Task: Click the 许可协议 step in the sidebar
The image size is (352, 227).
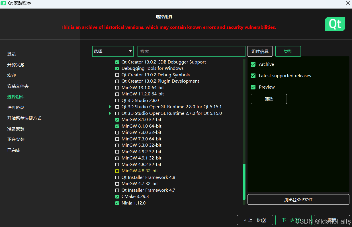Action: tap(16, 108)
